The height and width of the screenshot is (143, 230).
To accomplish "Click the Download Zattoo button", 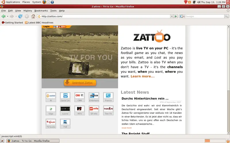I will [x=80, y=83].
